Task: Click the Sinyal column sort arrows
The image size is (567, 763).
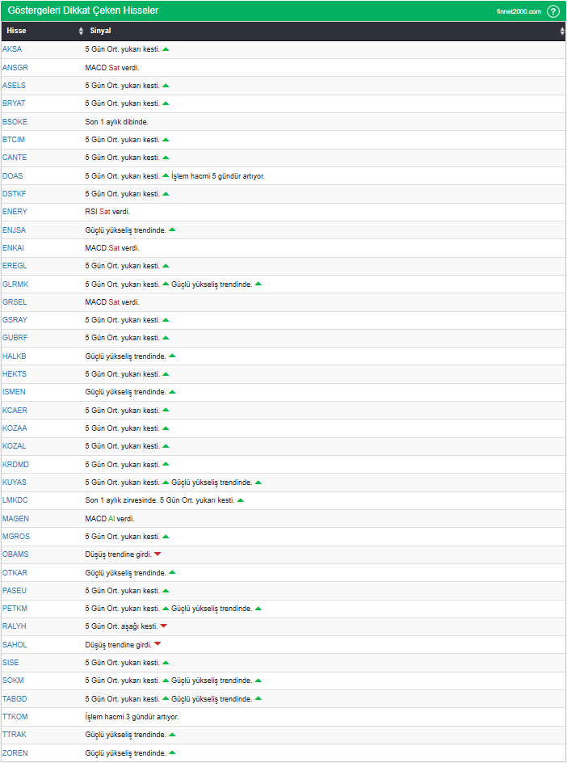Action: click(x=562, y=31)
